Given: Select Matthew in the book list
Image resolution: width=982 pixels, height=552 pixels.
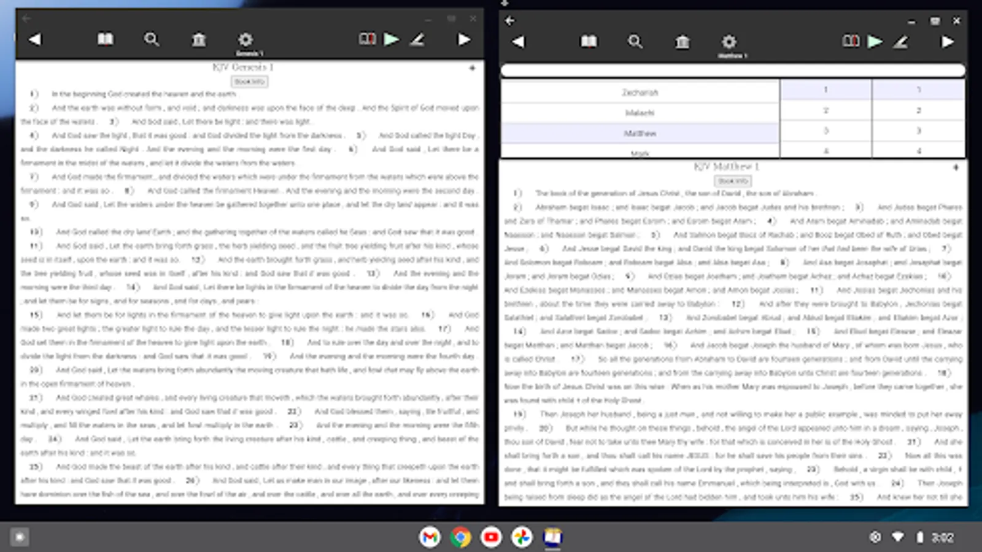Looking at the screenshot, I should (640, 133).
